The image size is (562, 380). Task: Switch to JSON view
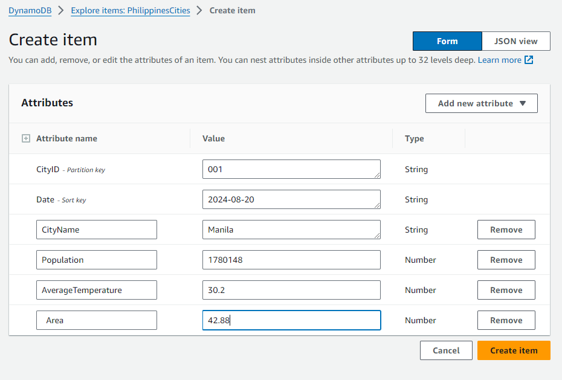[x=515, y=41]
